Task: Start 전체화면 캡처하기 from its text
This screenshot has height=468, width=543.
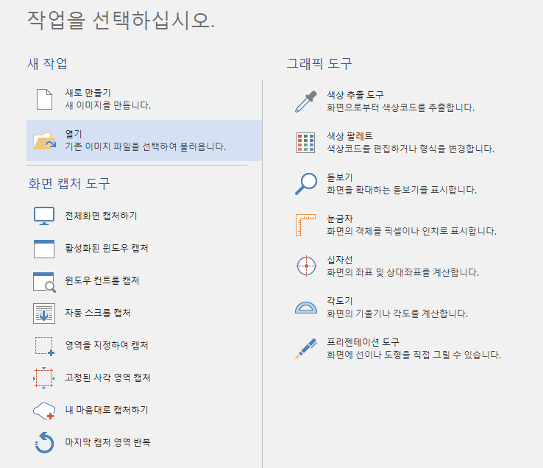Action: click(101, 216)
